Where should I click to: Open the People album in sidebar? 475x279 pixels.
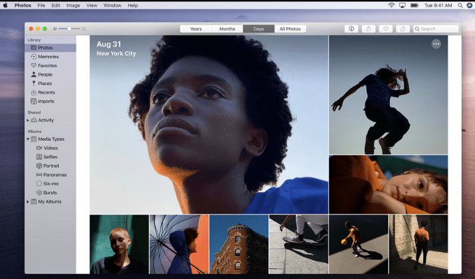pyautogui.click(x=45, y=74)
